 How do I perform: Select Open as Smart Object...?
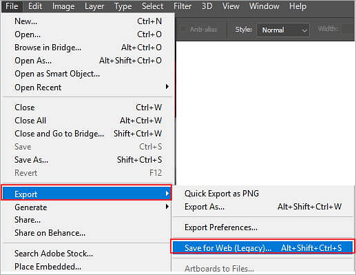87,74
